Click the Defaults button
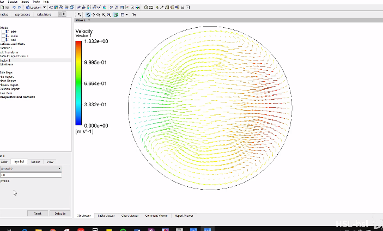 coord(60,214)
